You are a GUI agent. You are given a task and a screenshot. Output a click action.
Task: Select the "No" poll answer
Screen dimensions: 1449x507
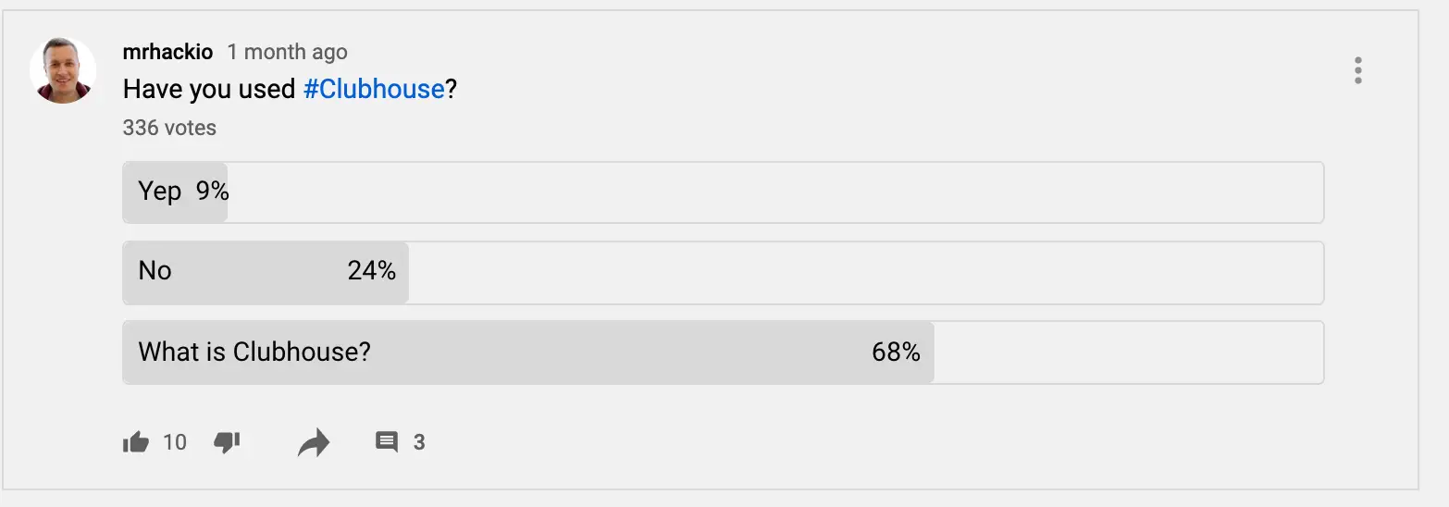coord(155,271)
